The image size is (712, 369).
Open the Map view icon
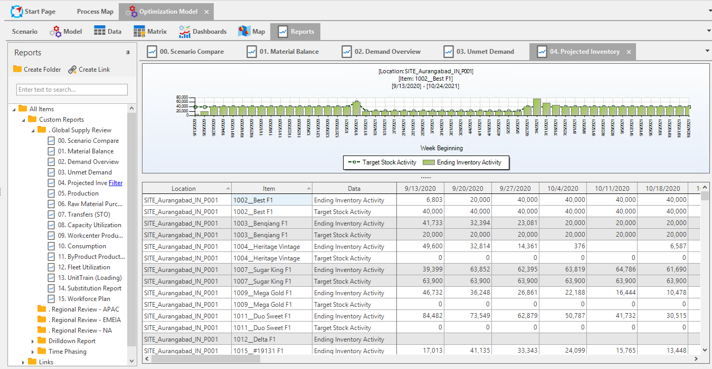coord(244,32)
